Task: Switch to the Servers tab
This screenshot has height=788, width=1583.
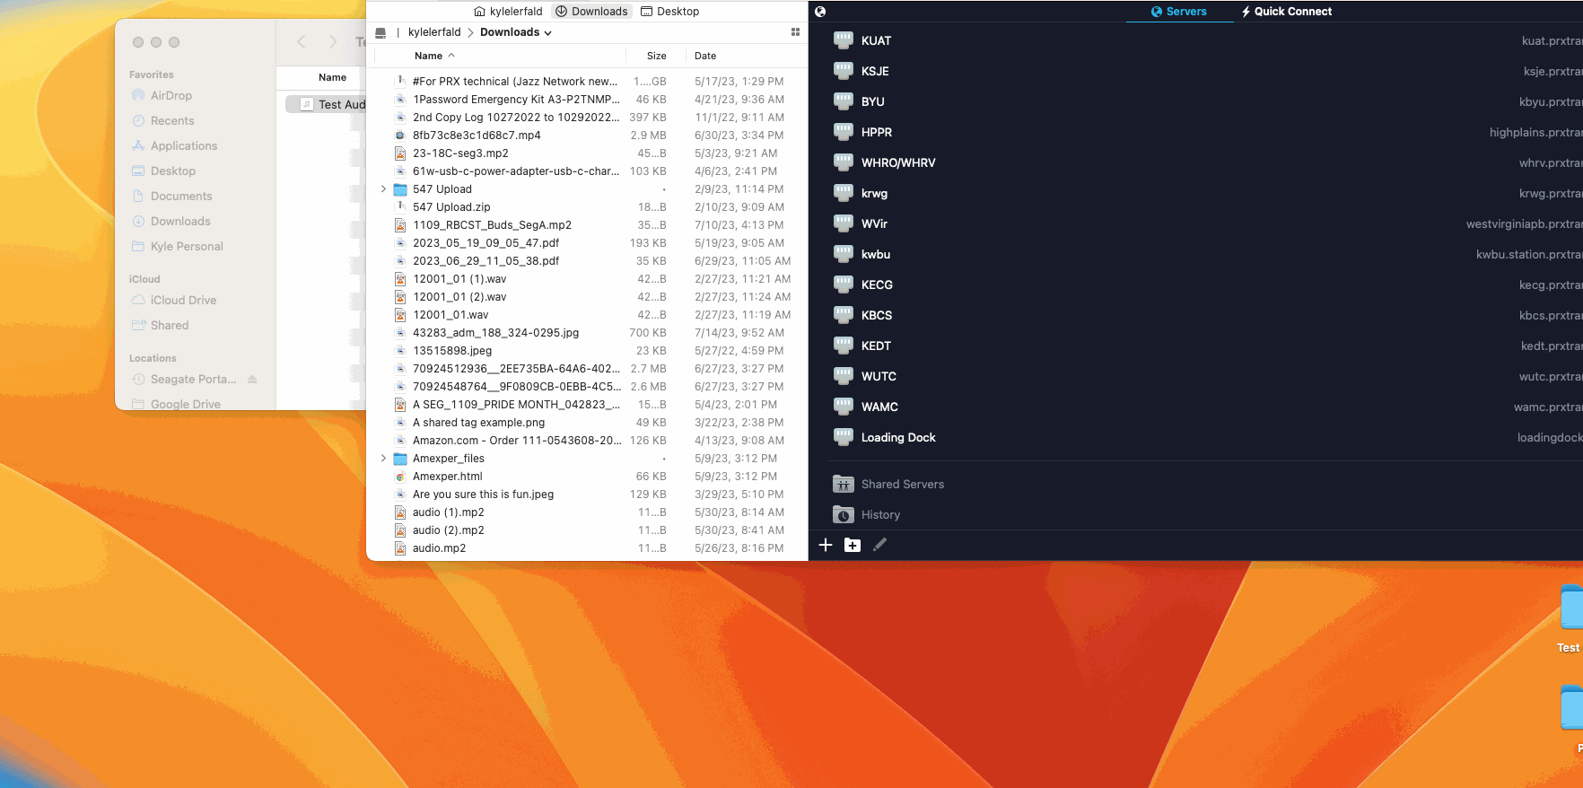Action: point(1179,12)
